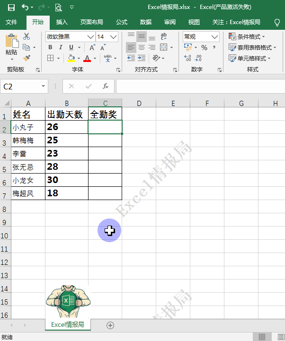Click the Cut scissors icon
This screenshot has height=341, width=285.
point(27,36)
